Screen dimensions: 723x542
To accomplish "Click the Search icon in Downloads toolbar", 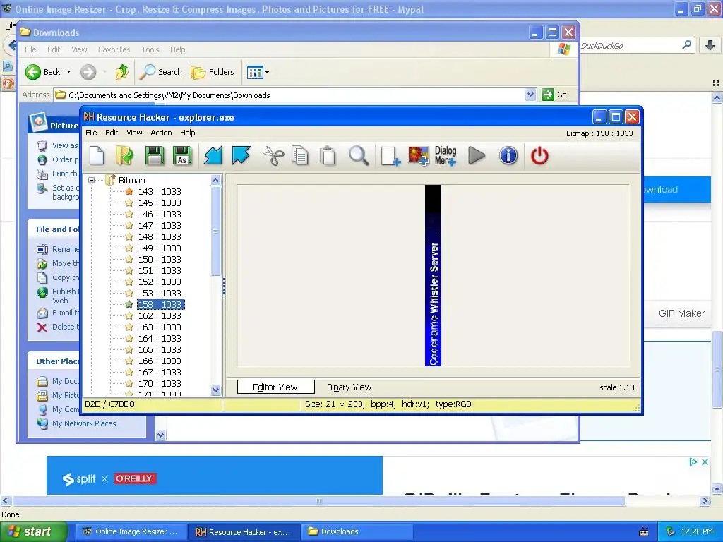I will (x=161, y=72).
